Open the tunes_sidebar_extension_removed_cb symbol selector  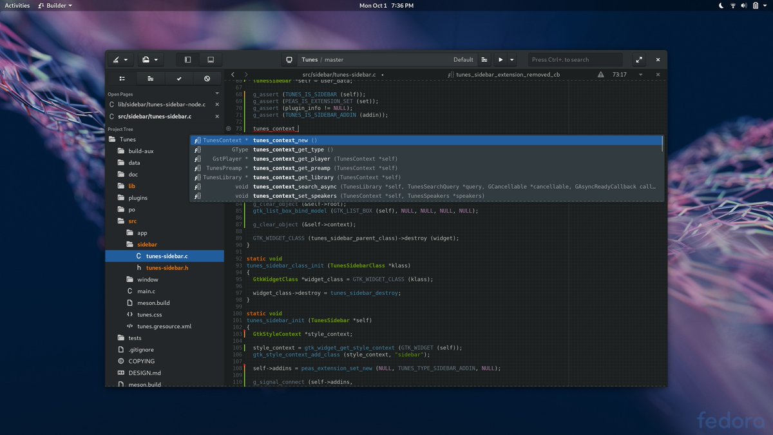[x=503, y=75]
